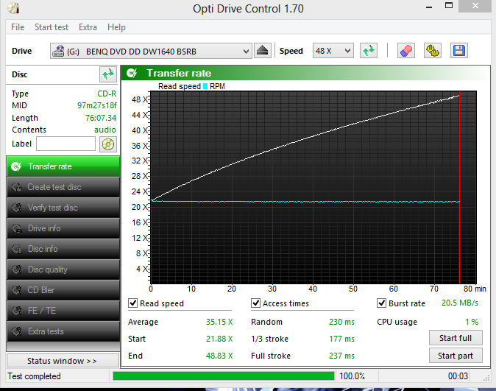
Task: Open the CD Bler test
Action: point(63,290)
